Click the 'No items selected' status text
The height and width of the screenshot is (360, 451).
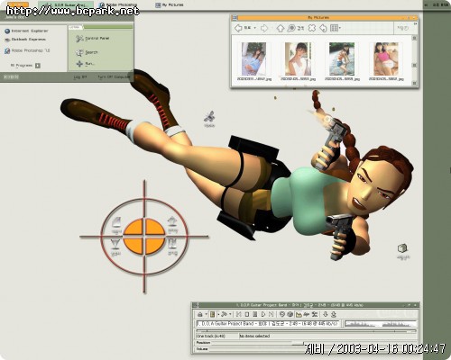[x=254, y=337]
